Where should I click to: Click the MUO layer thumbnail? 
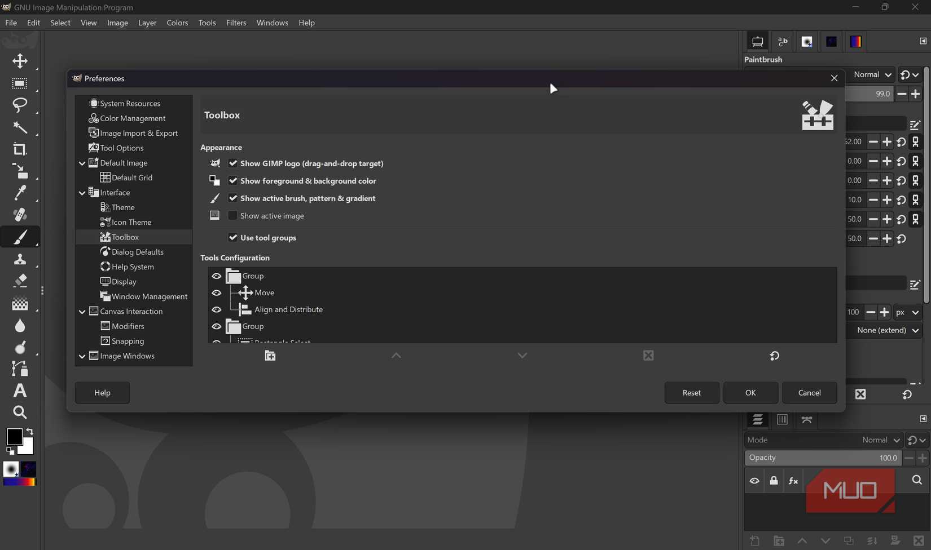pos(850,491)
